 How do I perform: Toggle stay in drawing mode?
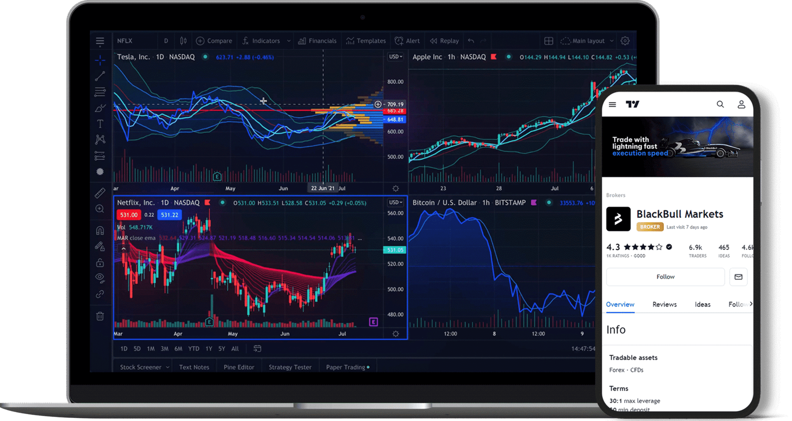[100, 246]
